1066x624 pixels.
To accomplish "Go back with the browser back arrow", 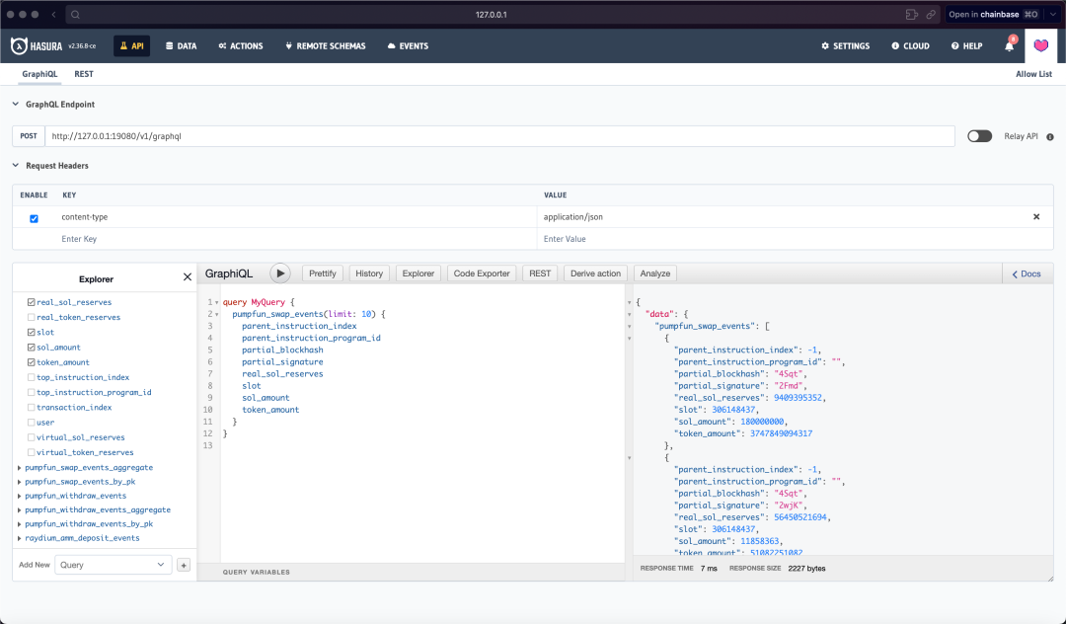I will click(53, 14).
